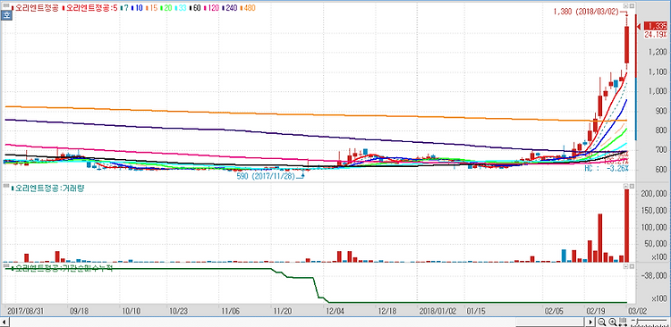Collapse the price chart panel
The height and width of the screenshot is (327, 671).
pos(625,6)
